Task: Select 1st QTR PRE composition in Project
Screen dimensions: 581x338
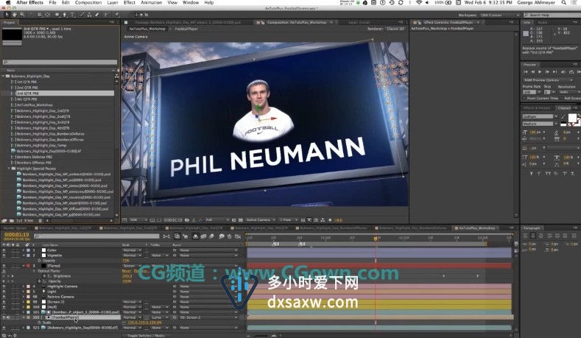Action: point(27,82)
